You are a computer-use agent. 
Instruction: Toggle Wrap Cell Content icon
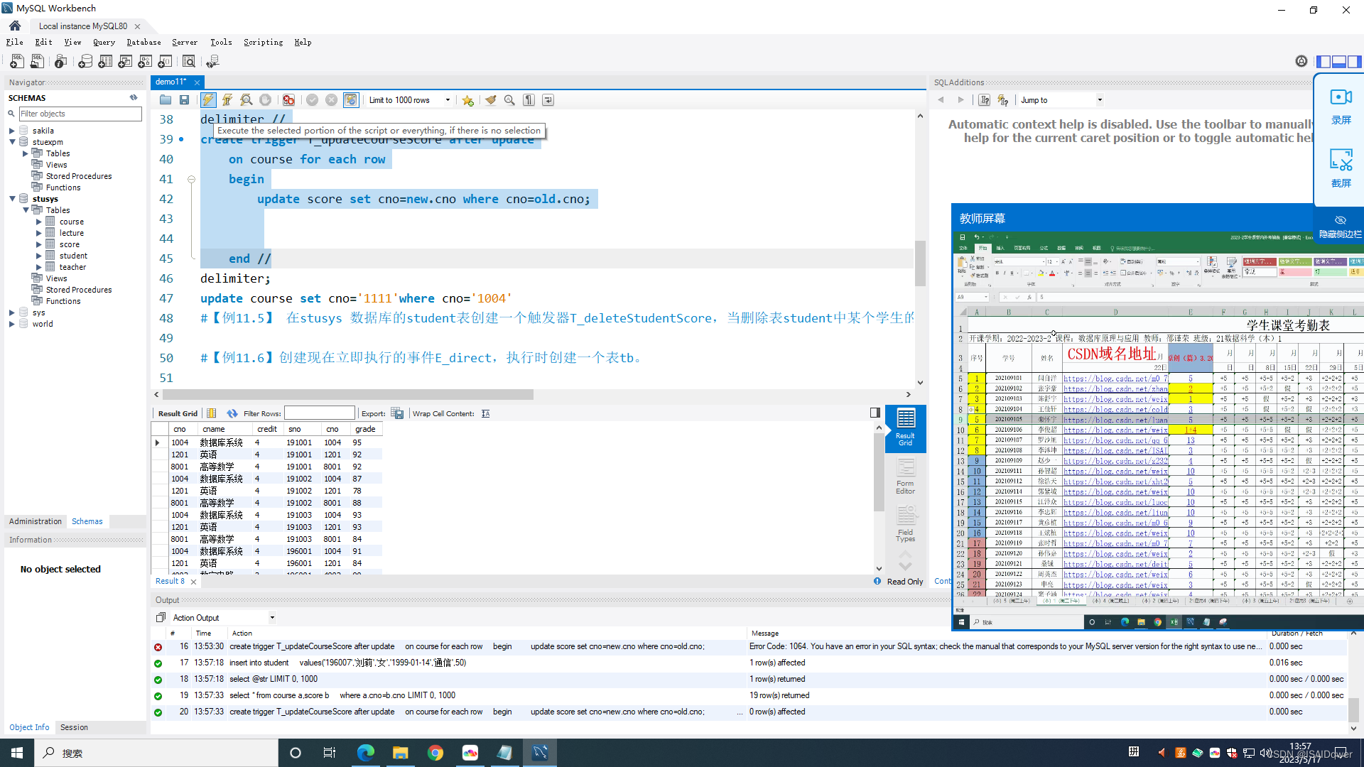(x=485, y=413)
